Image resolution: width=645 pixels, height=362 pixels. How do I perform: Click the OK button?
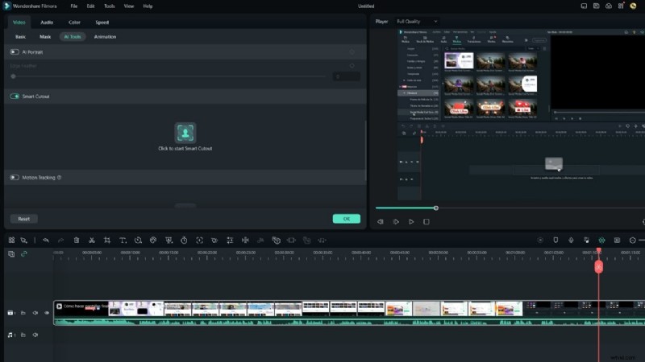click(347, 219)
